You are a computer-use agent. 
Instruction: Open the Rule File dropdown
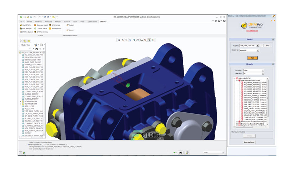258,46
